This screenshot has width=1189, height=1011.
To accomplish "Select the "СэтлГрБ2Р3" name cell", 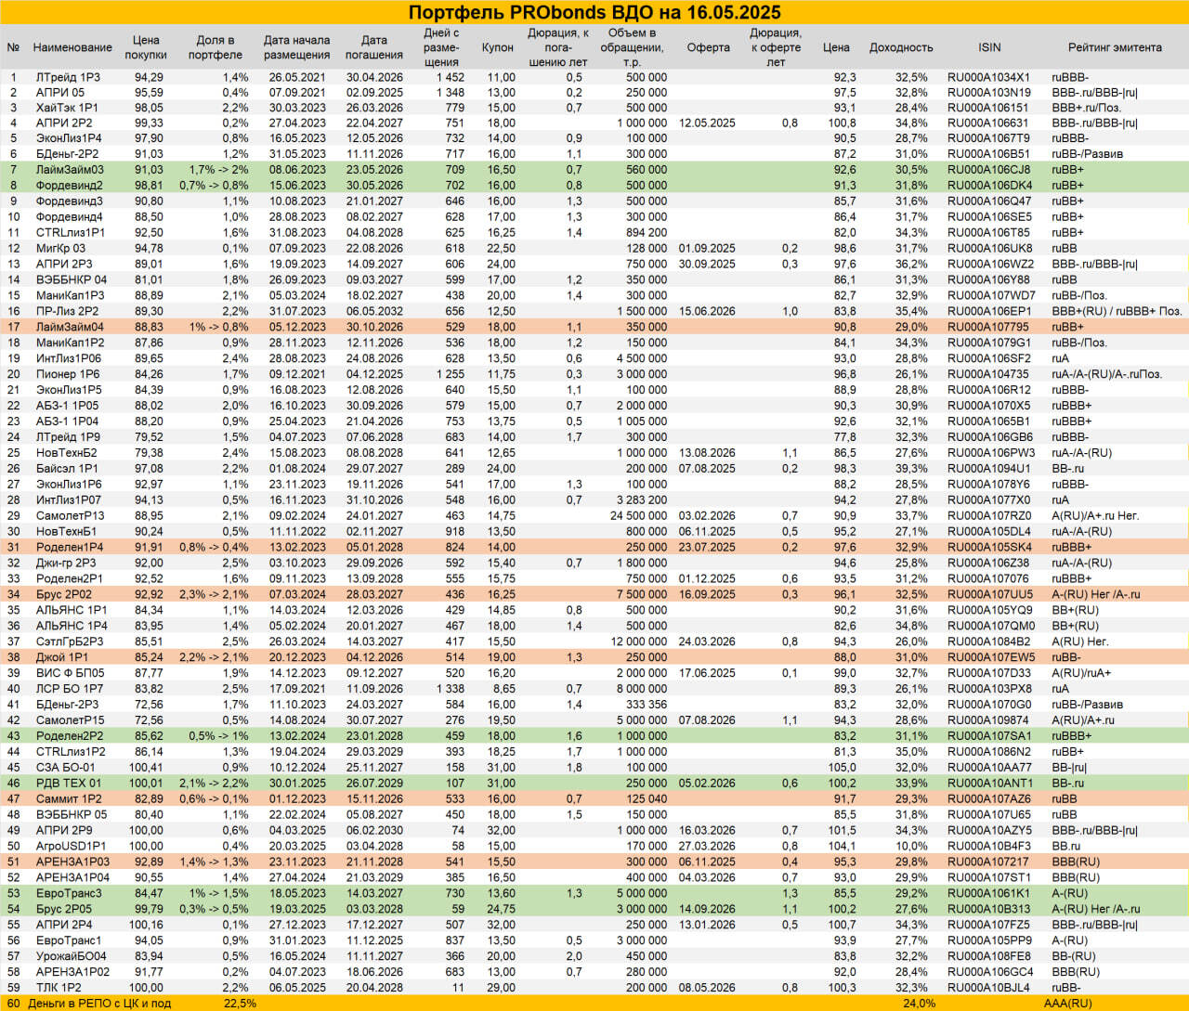I will tap(70, 642).
